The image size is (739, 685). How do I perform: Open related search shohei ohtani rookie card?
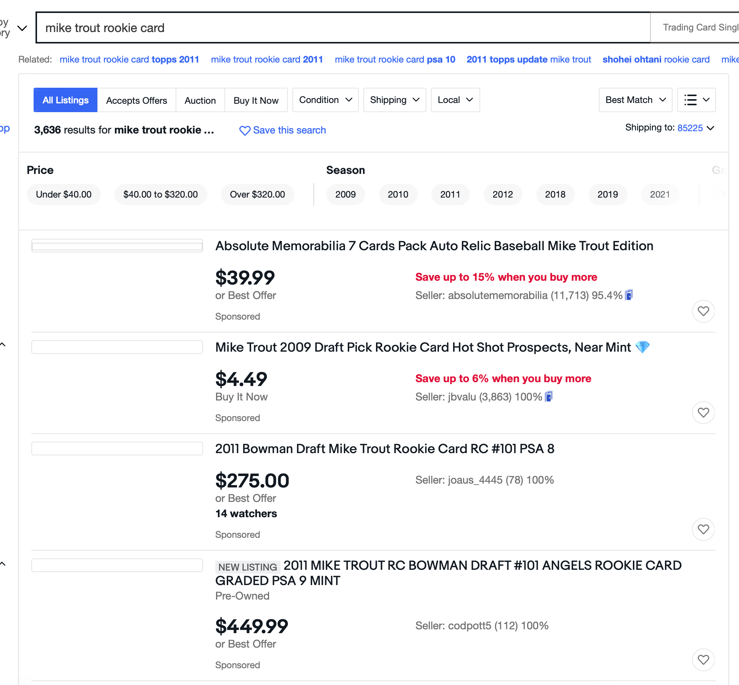click(x=656, y=59)
